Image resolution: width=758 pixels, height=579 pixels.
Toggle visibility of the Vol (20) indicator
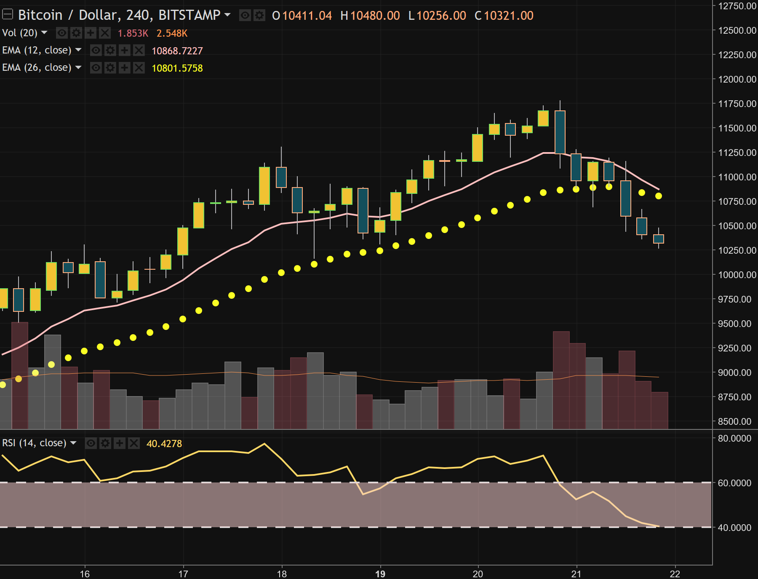(x=62, y=33)
